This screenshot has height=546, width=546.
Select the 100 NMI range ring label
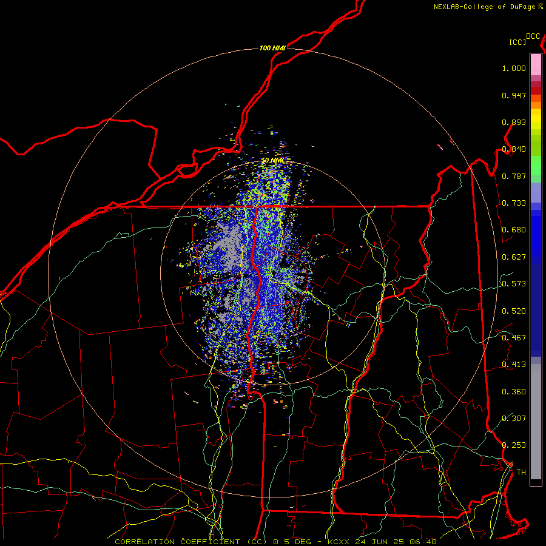(x=272, y=48)
